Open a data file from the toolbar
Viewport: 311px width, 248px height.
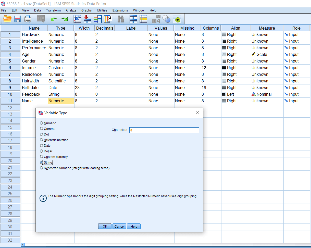(7, 19)
